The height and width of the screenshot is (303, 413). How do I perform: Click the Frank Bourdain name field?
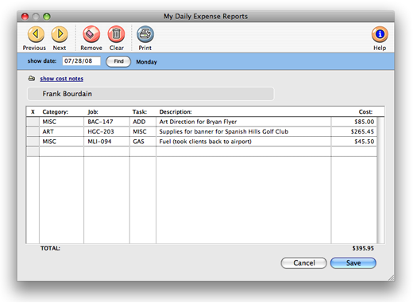point(151,94)
